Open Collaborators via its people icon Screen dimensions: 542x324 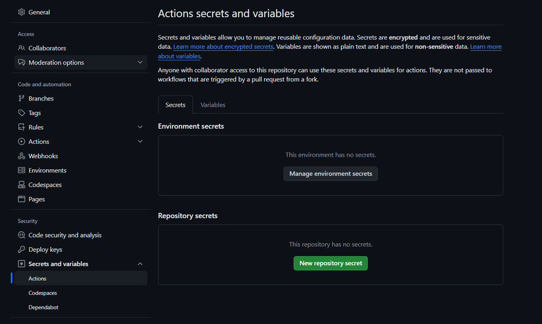click(x=22, y=48)
